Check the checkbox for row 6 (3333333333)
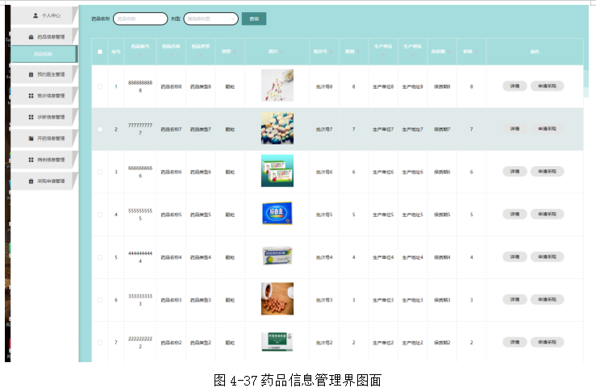Screen dimensions: 596x392 [100, 300]
